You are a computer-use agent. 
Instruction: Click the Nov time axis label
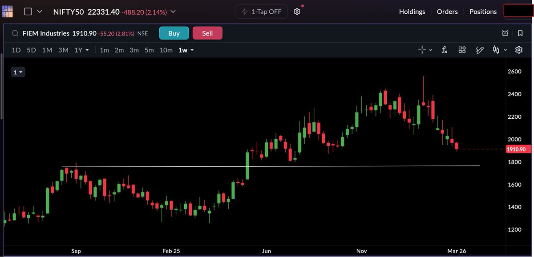pyautogui.click(x=362, y=251)
